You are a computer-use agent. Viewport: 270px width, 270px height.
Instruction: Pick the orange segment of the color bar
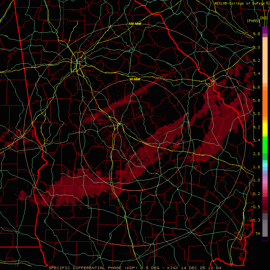click(265, 103)
